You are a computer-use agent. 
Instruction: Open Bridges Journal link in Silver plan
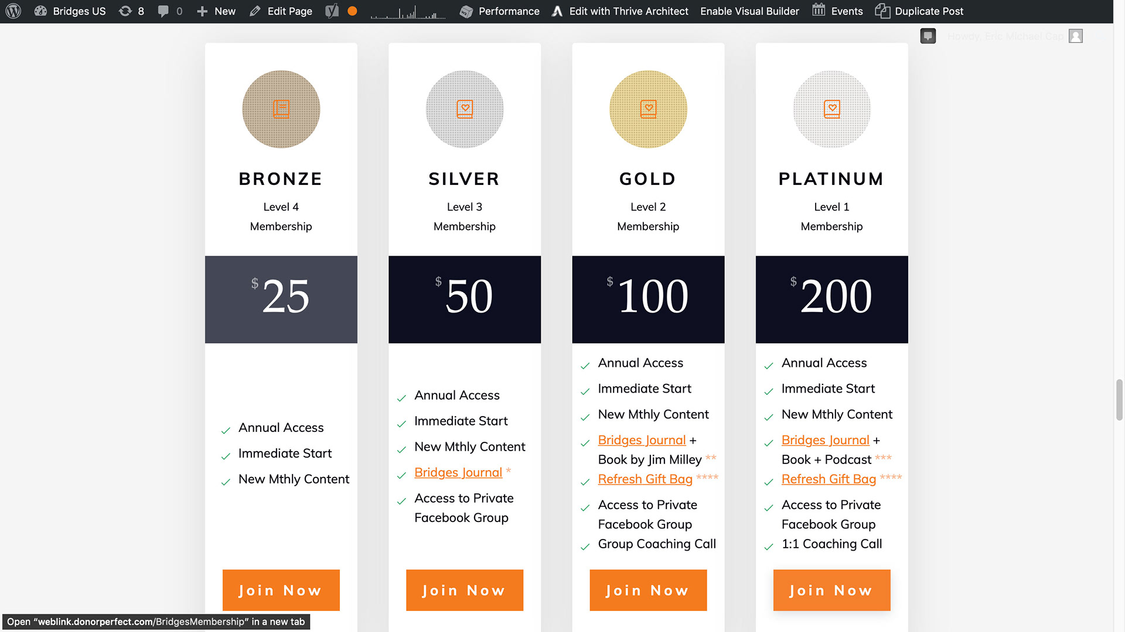coord(458,472)
